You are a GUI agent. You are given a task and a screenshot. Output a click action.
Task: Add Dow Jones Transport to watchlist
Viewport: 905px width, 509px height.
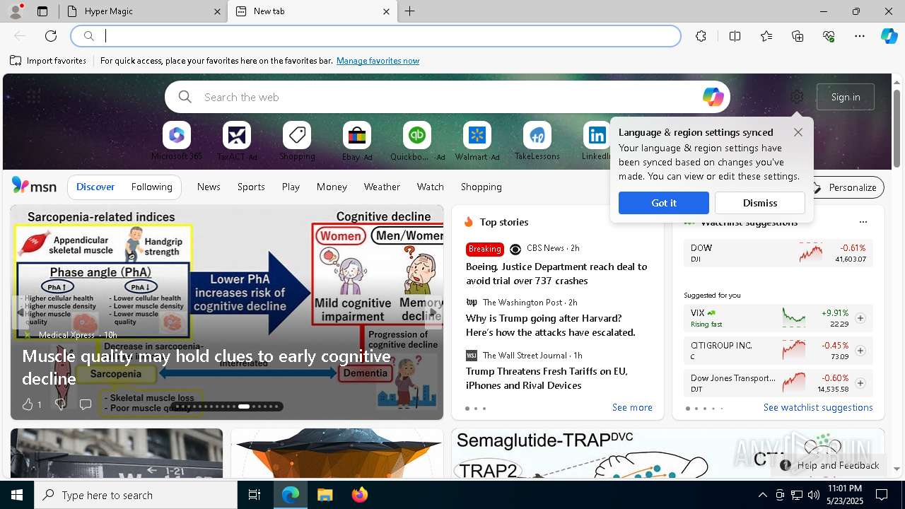point(860,383)
